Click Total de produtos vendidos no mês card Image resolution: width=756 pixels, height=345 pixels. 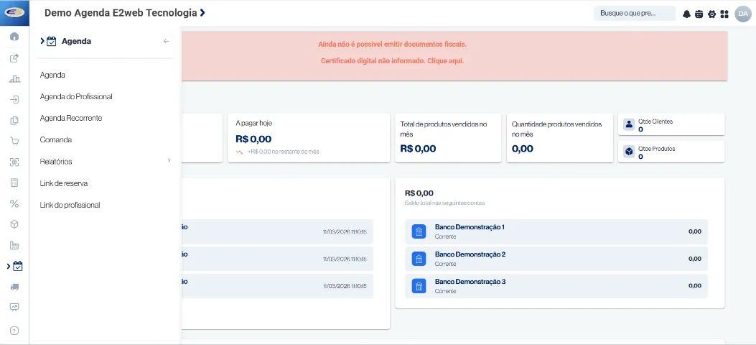pos(448,138)
